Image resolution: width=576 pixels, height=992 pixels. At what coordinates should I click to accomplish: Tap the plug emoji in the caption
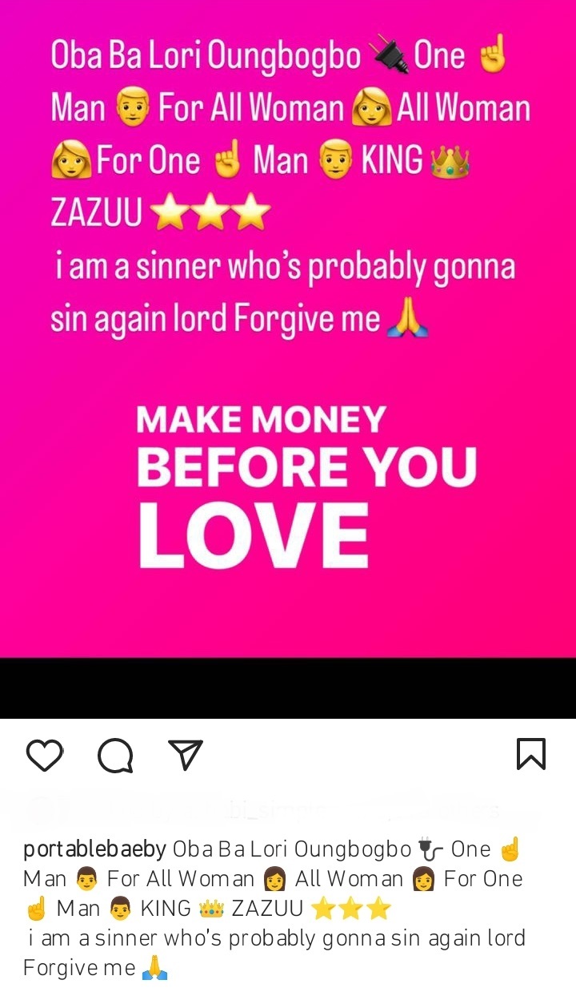431,849
